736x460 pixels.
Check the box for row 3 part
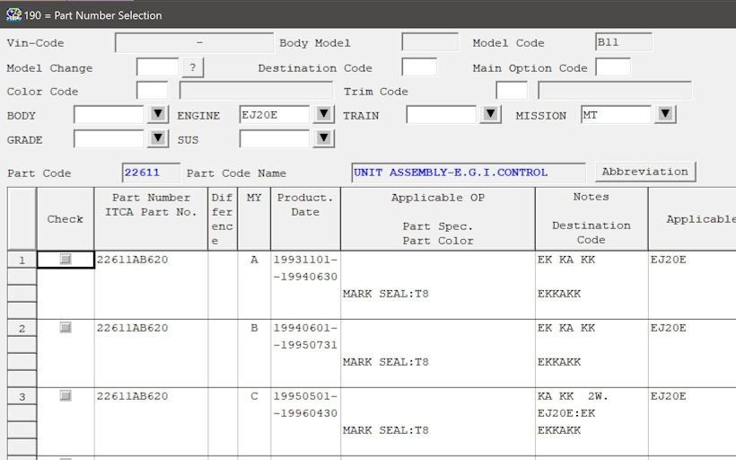click(x=66, y=395)
